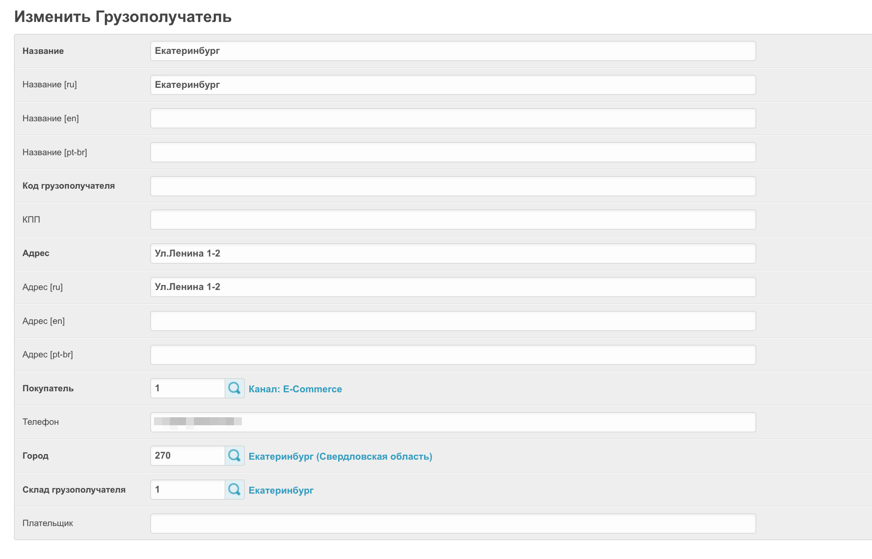
Task: Follow the Екатеринбург (Свердловская область) link
Action: point(340,457)
